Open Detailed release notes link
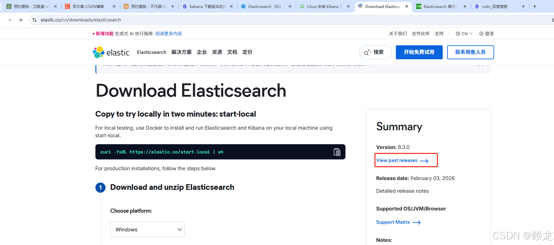 (403, 191)
